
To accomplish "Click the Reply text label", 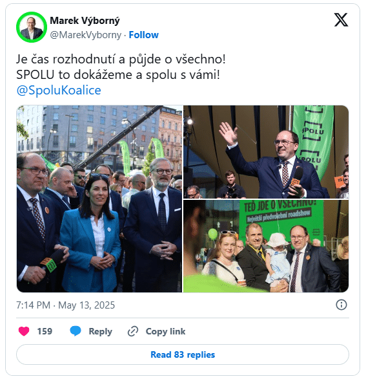I will pos(101,331).
